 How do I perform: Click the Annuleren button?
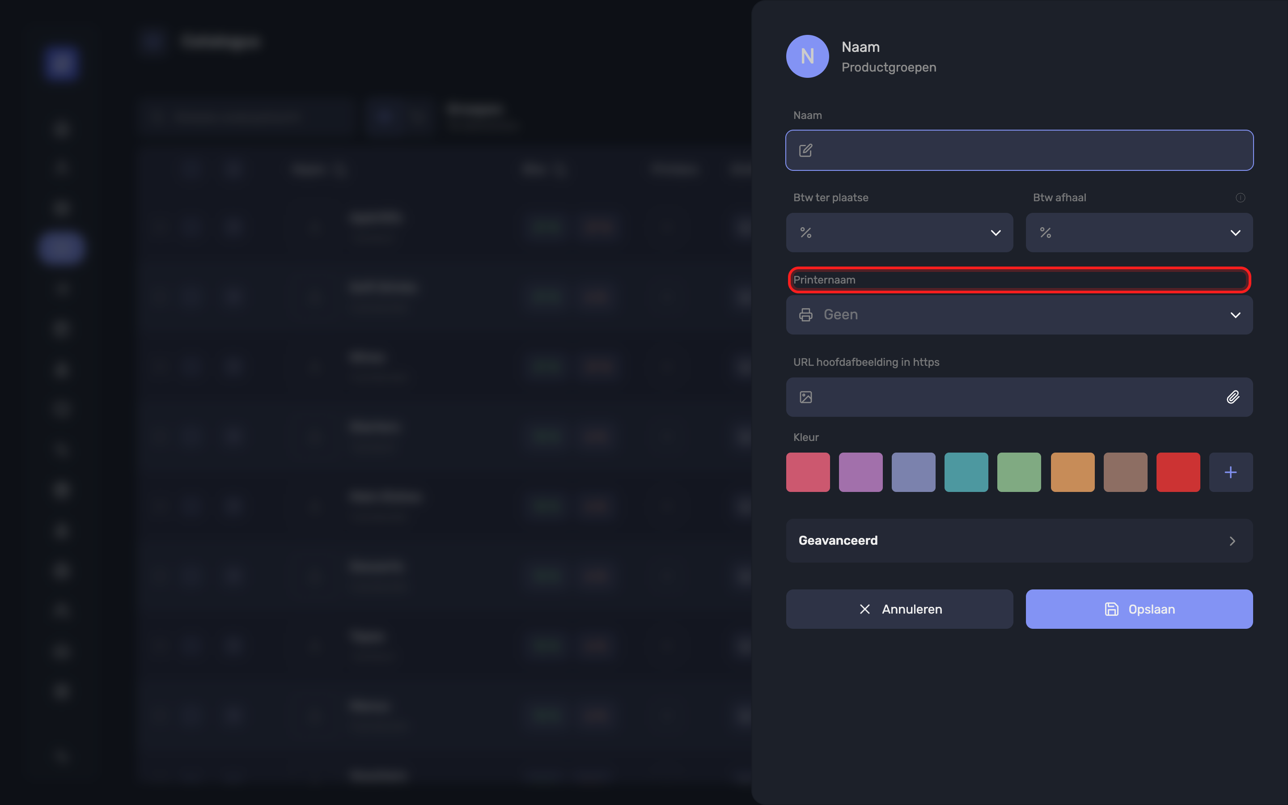(899, 609)
